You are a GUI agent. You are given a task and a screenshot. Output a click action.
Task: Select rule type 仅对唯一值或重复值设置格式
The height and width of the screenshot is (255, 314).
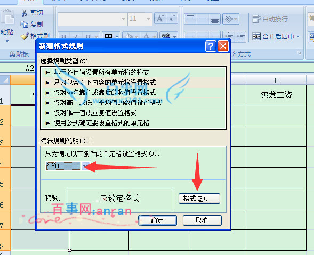(133, 113)
